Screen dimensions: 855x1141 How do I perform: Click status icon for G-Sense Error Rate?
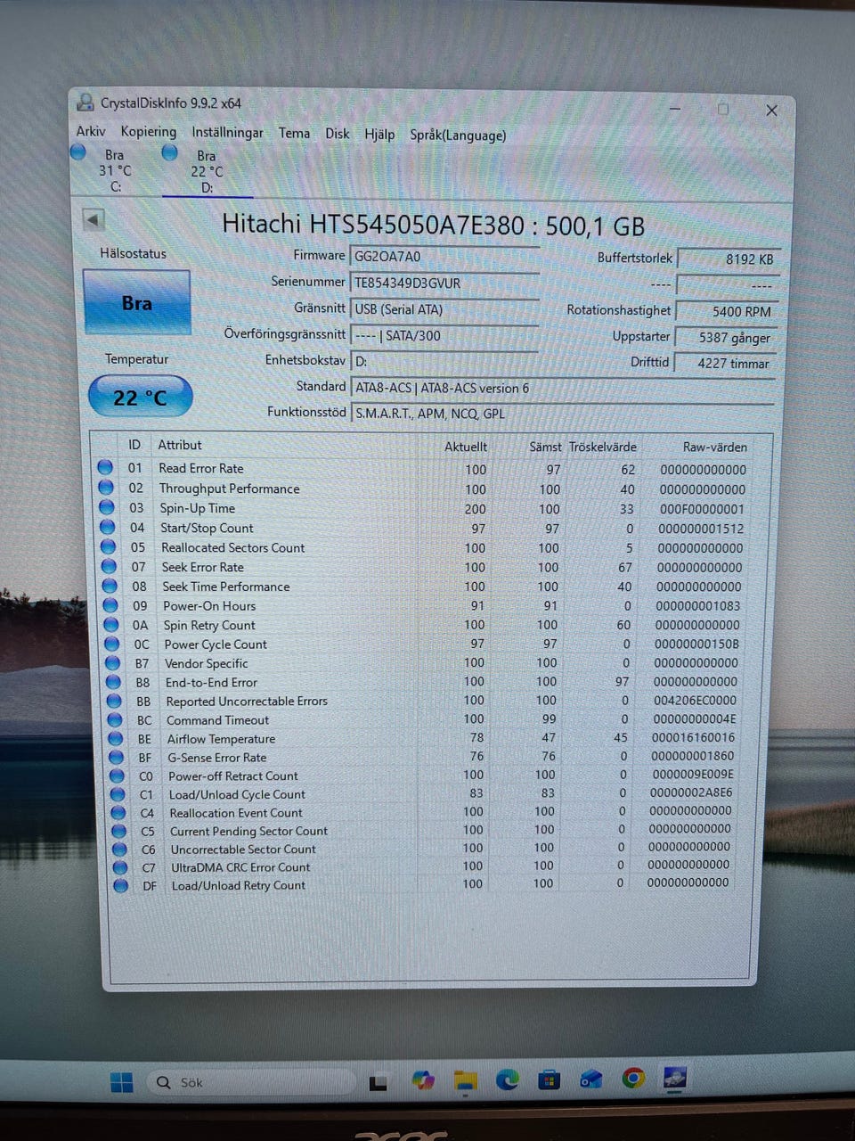117,757
